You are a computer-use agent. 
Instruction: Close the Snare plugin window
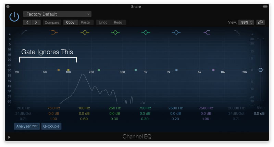click(8, 6)
